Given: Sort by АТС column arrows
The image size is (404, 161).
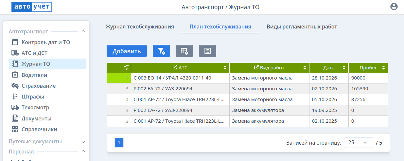Looking at the screenshot, I should (x=225, y=68).
